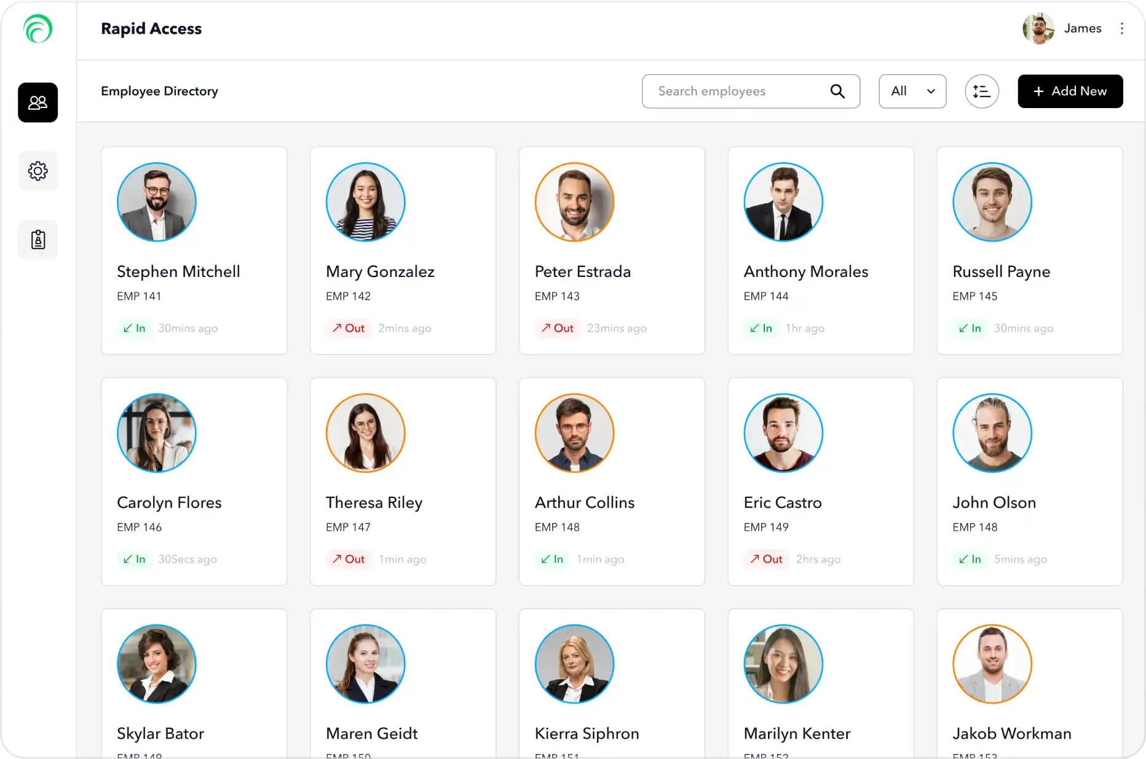This screenshot has width=1146, height=759.
Task: Click James's profile avatar
Action: (1038, 28)
